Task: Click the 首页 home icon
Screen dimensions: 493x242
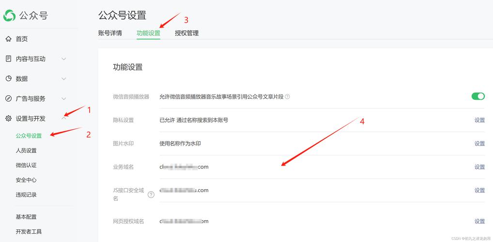Action: pyautogui.click(x=8, y=39)
